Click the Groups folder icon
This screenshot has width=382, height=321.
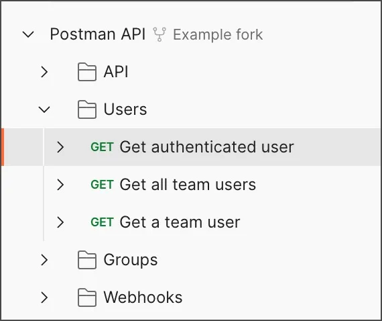coord(87,260)
